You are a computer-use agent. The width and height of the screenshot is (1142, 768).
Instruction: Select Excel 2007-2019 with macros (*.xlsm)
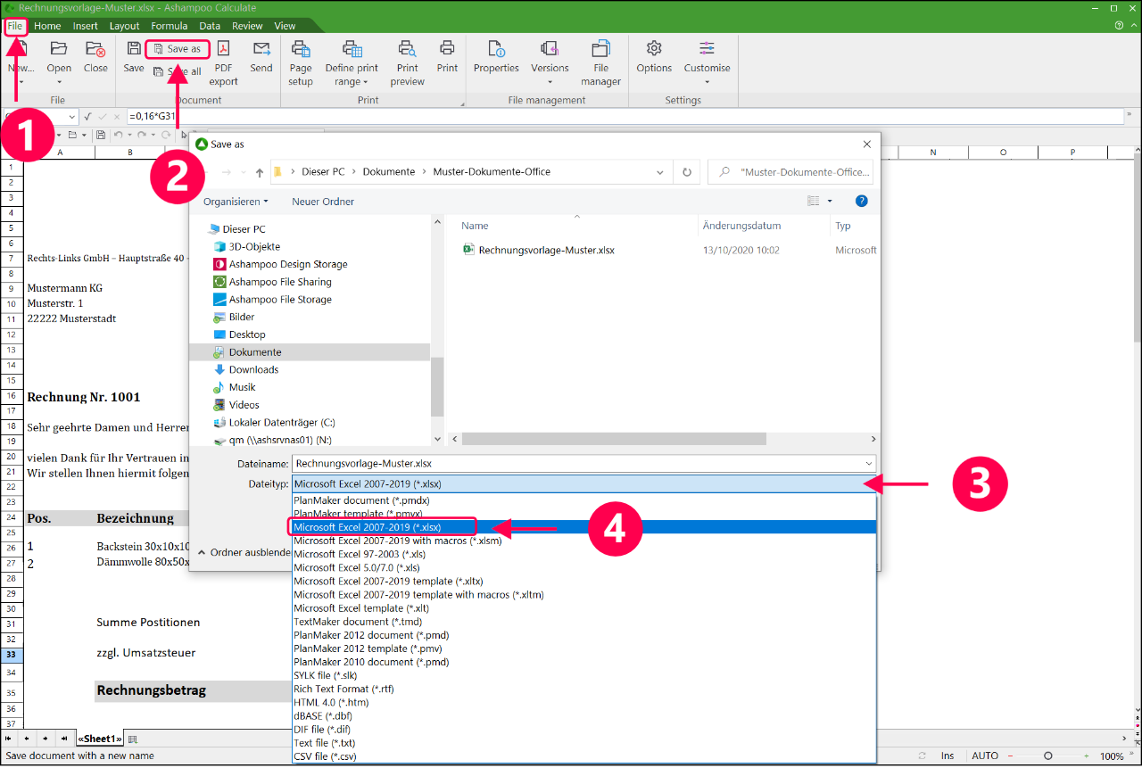pyautogui.click(x=397, y=541)
